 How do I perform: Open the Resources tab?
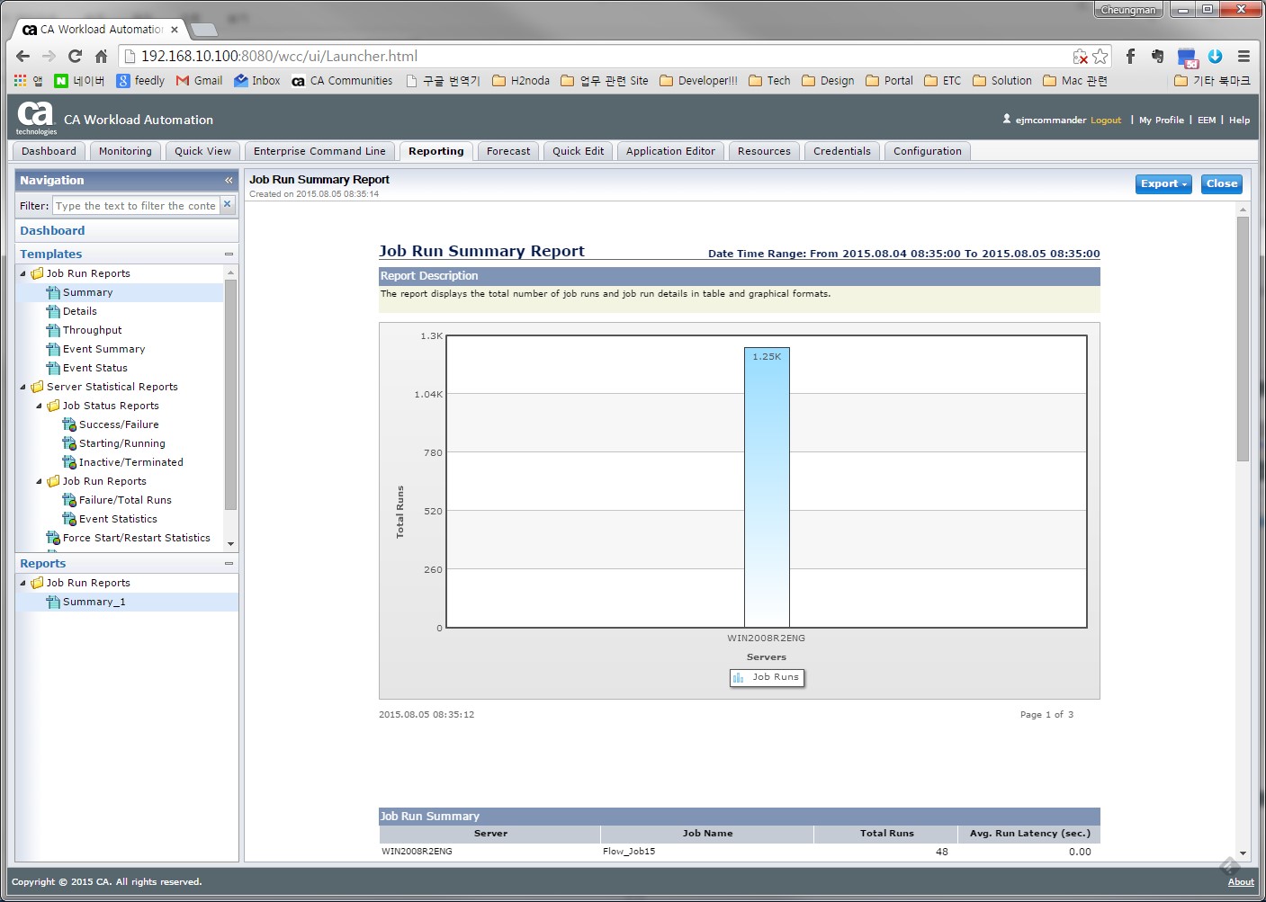764,151
